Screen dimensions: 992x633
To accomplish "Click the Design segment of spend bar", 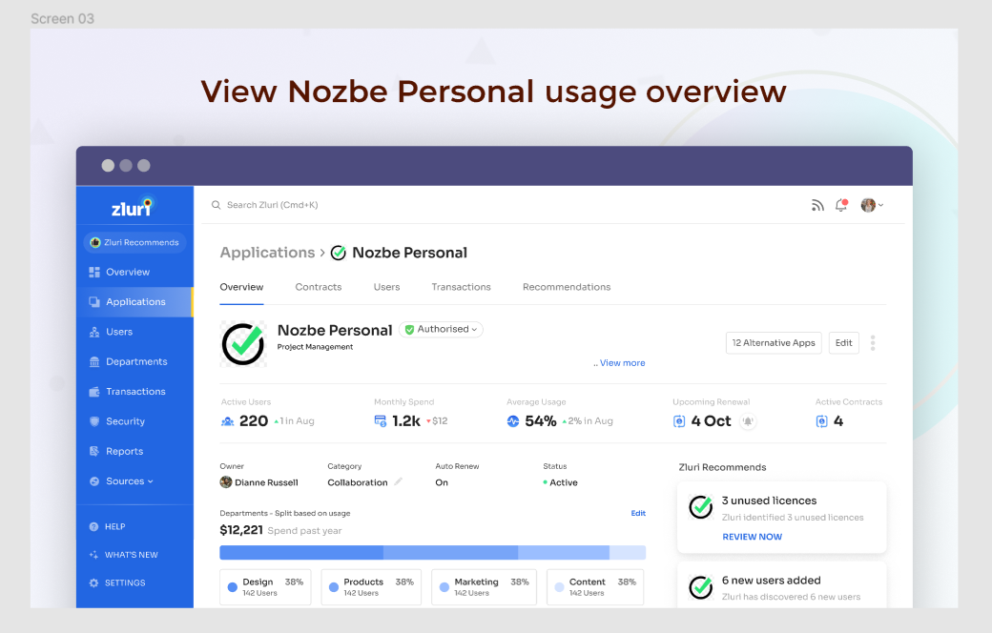I will pos(301,553).
